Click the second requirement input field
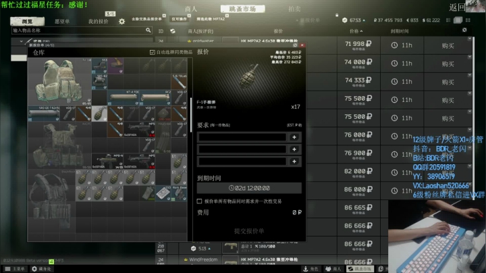This screenshot has height=273, width=486. [242, 149]
